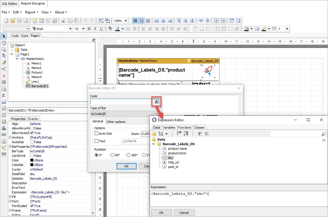This screenshot has height=217, width=328.
Task: Check the Text option checkbox
Action: [97, 141]
